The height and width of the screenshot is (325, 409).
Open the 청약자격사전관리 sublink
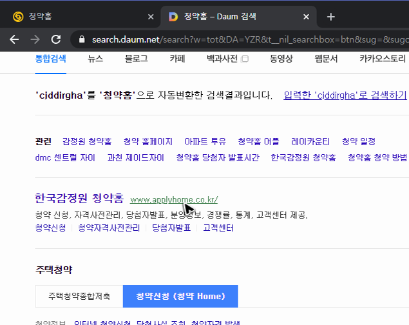point(109,228)
